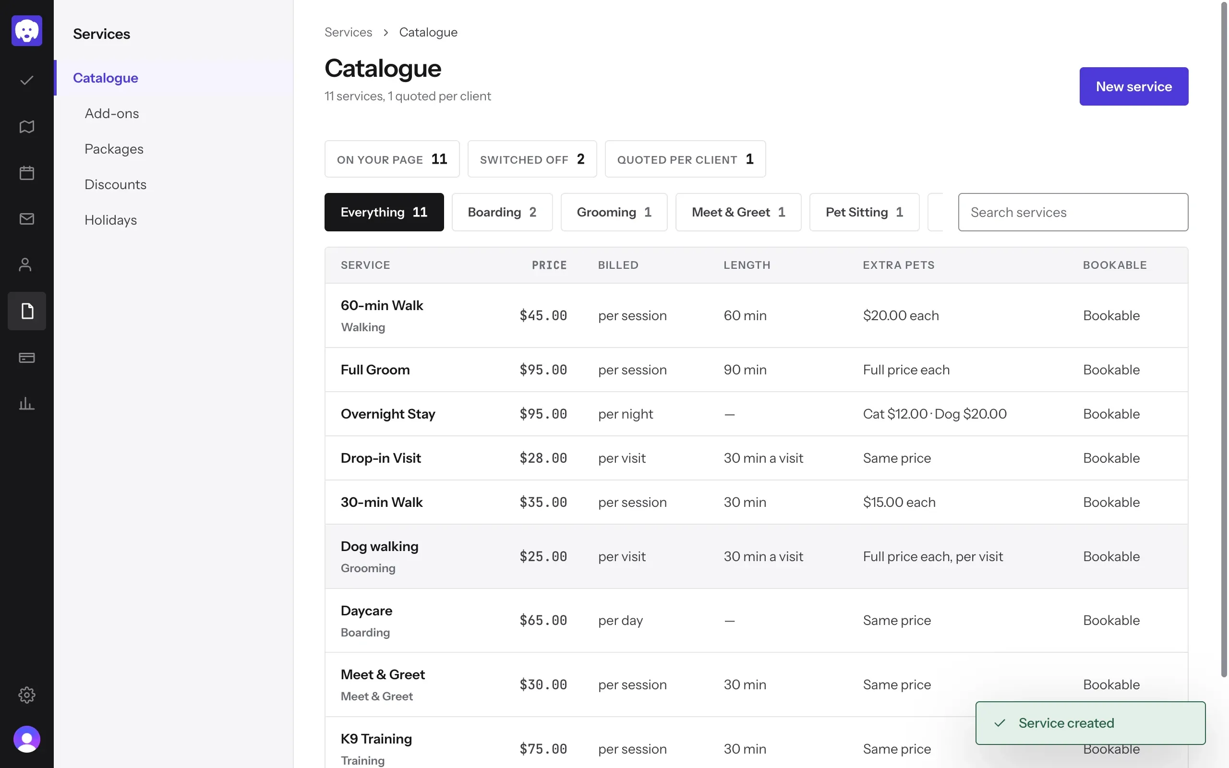Select Catalogue in the Services menu

coord(174,78)
